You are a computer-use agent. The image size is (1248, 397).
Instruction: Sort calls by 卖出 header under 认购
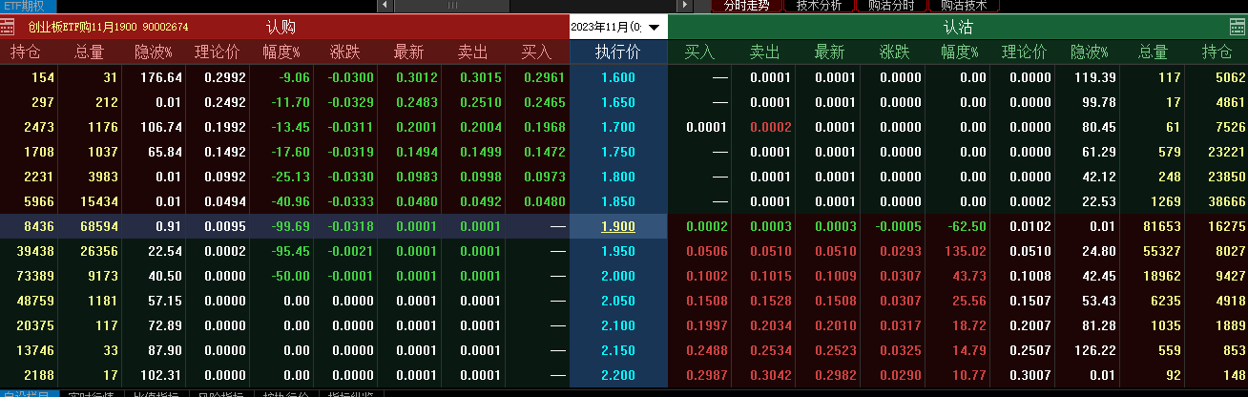pyautogui.click(x=473, y=52)
